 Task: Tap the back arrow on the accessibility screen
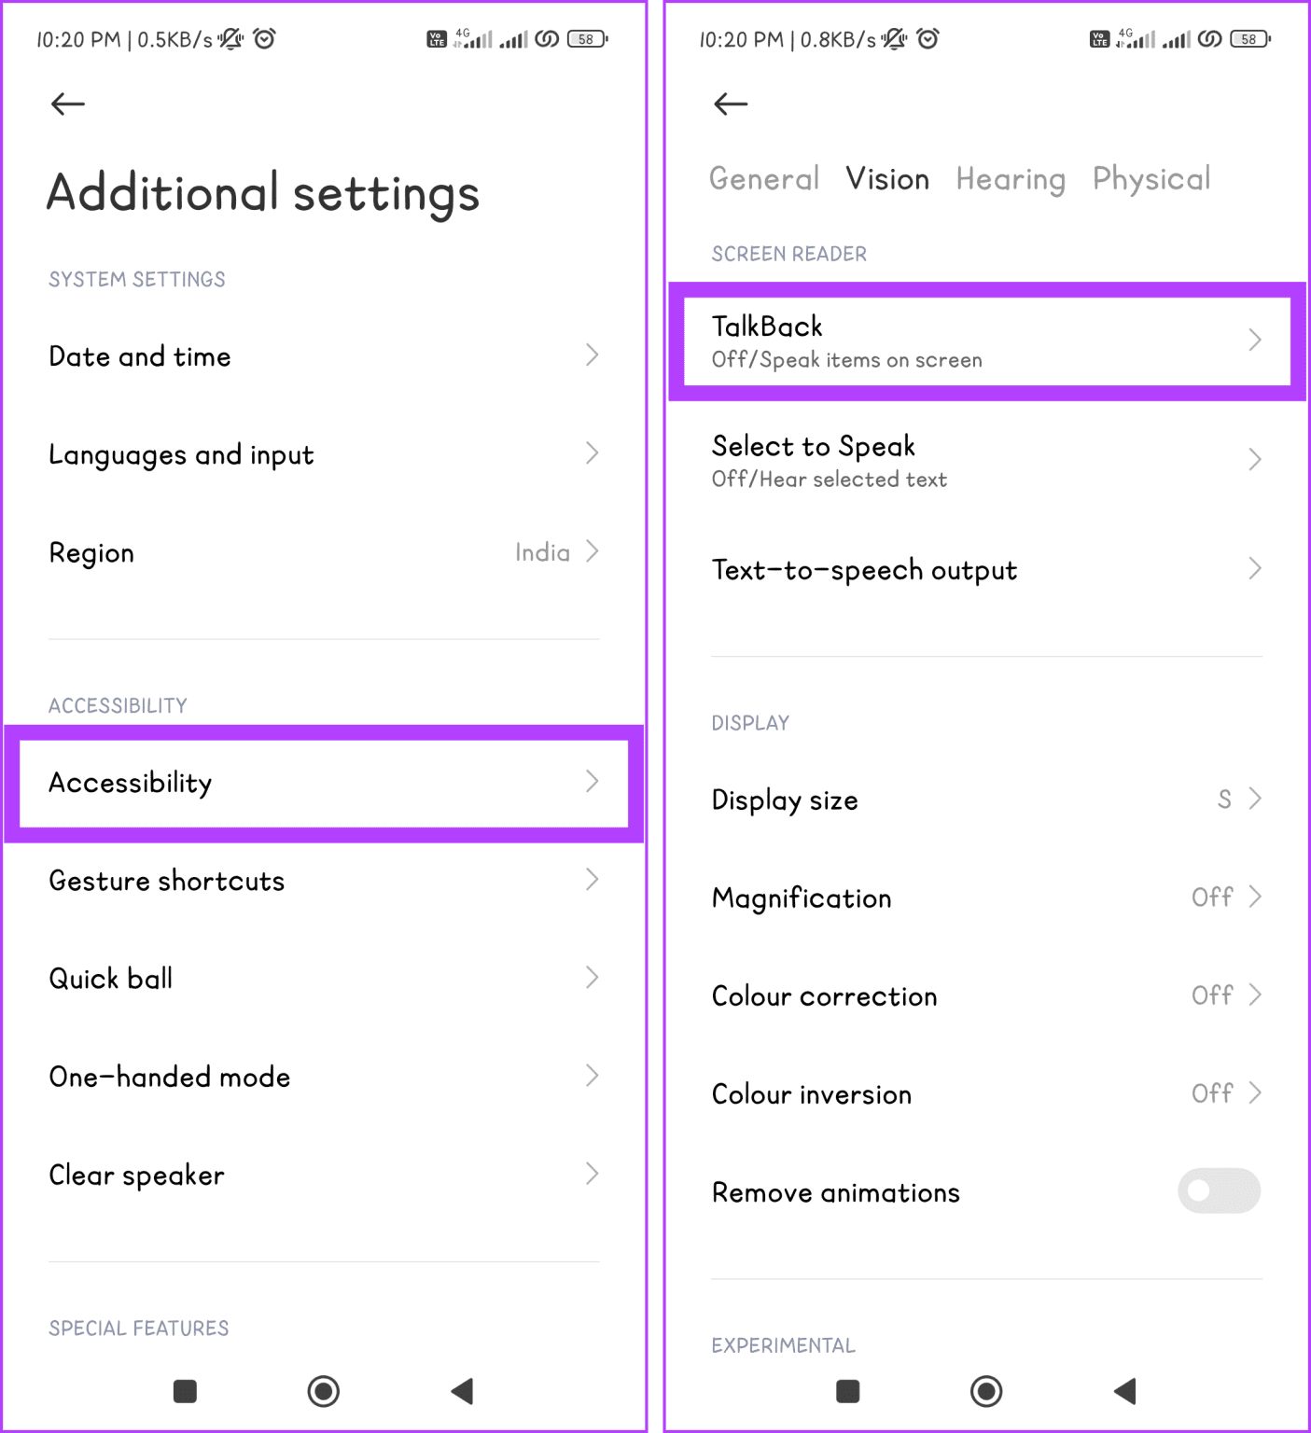(x=731, y=104)
